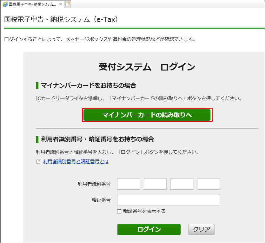Click the 暗証番号 password field
The width and height of the screenshot is (265, 243).
169,200
